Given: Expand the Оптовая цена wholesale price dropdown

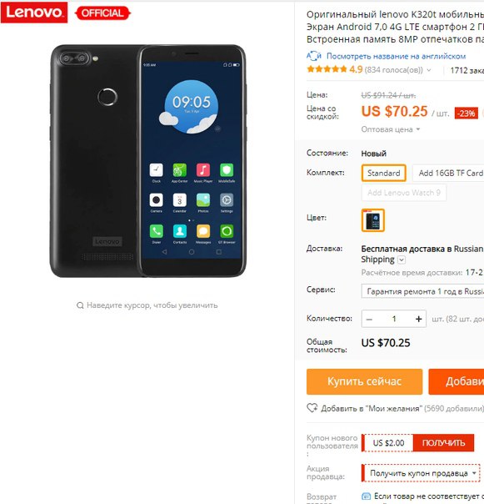Looking at the screenshot, I should [390, 129].
